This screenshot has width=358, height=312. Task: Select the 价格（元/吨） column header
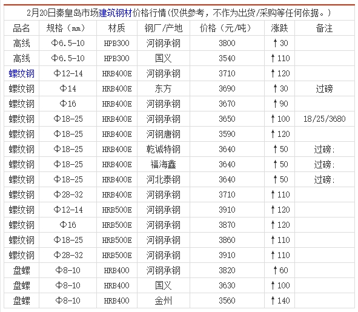click(227, 28)
